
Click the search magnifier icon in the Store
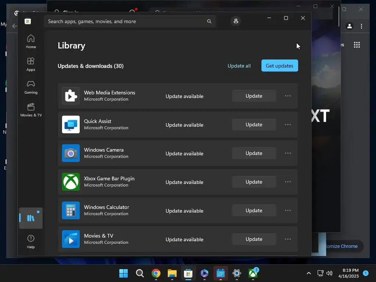[x=209, y=21]
